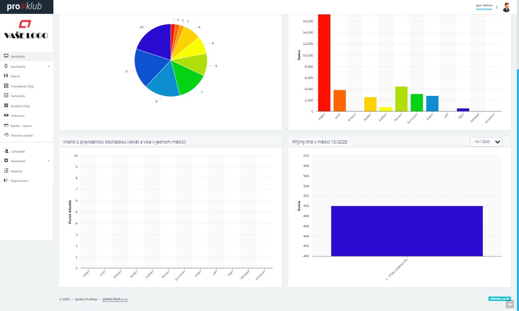Click the Historie plateb clock icon
The image size is (519, 311).
click(x=6, y=135)
